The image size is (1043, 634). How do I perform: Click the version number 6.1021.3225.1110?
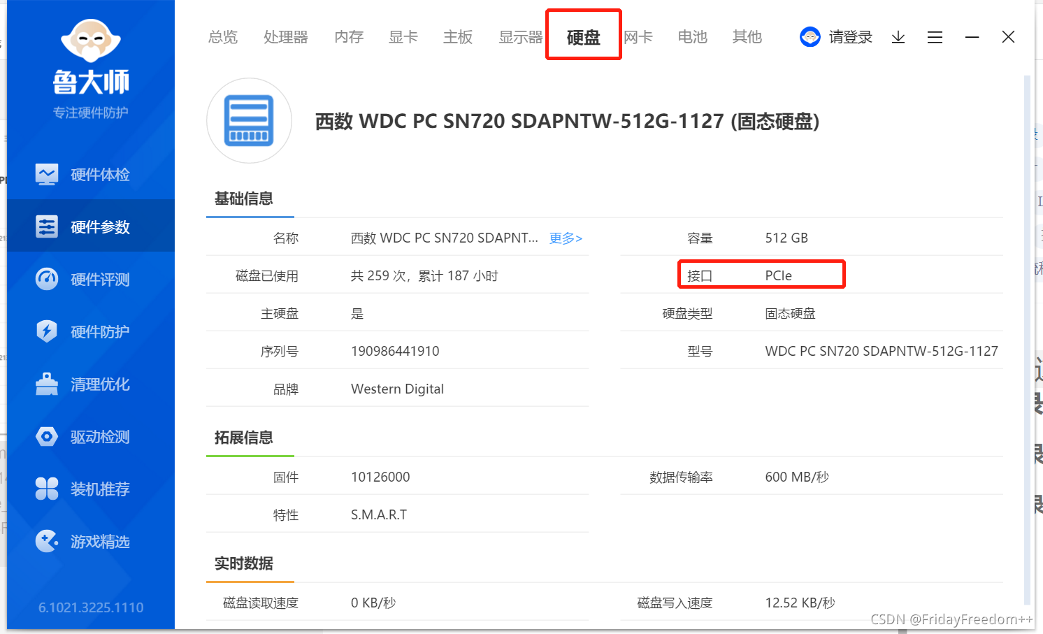tap(91, 607)
